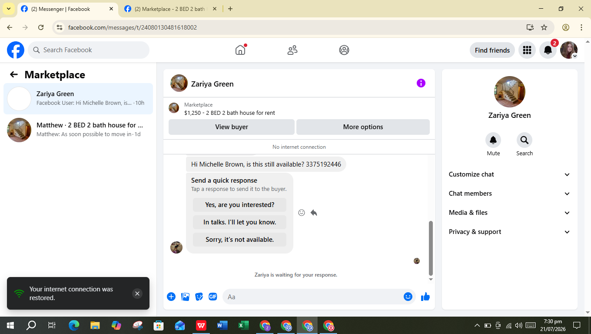The image size is (591, 334).
Task: Open the Zariya Green conversation in the list
Action: pyautogui.click(x=78, y=99)
